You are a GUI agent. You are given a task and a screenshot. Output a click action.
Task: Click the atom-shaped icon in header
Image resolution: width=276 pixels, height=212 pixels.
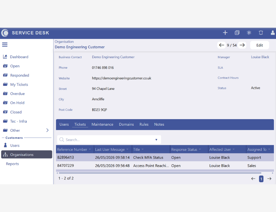click(x=249, y=33)
